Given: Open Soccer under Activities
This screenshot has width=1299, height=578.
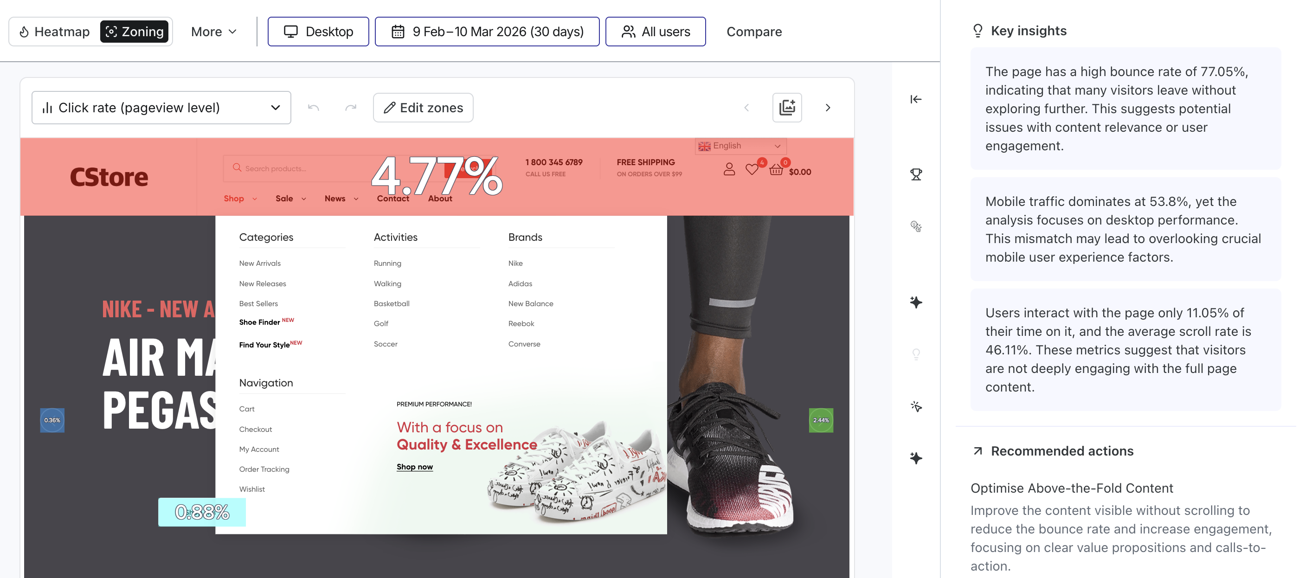Looking at the screenshot, I should pyautogui.click(x=385, y=344).
